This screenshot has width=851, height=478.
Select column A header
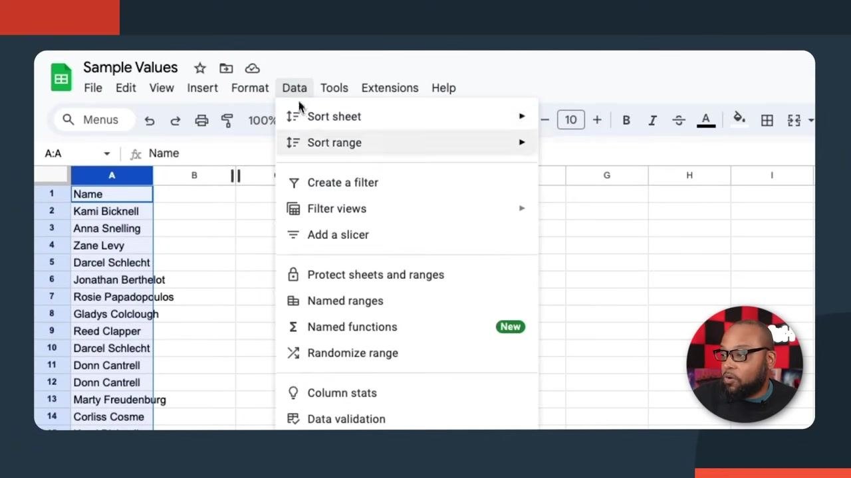pyautogui.click(x=112, y=175)
